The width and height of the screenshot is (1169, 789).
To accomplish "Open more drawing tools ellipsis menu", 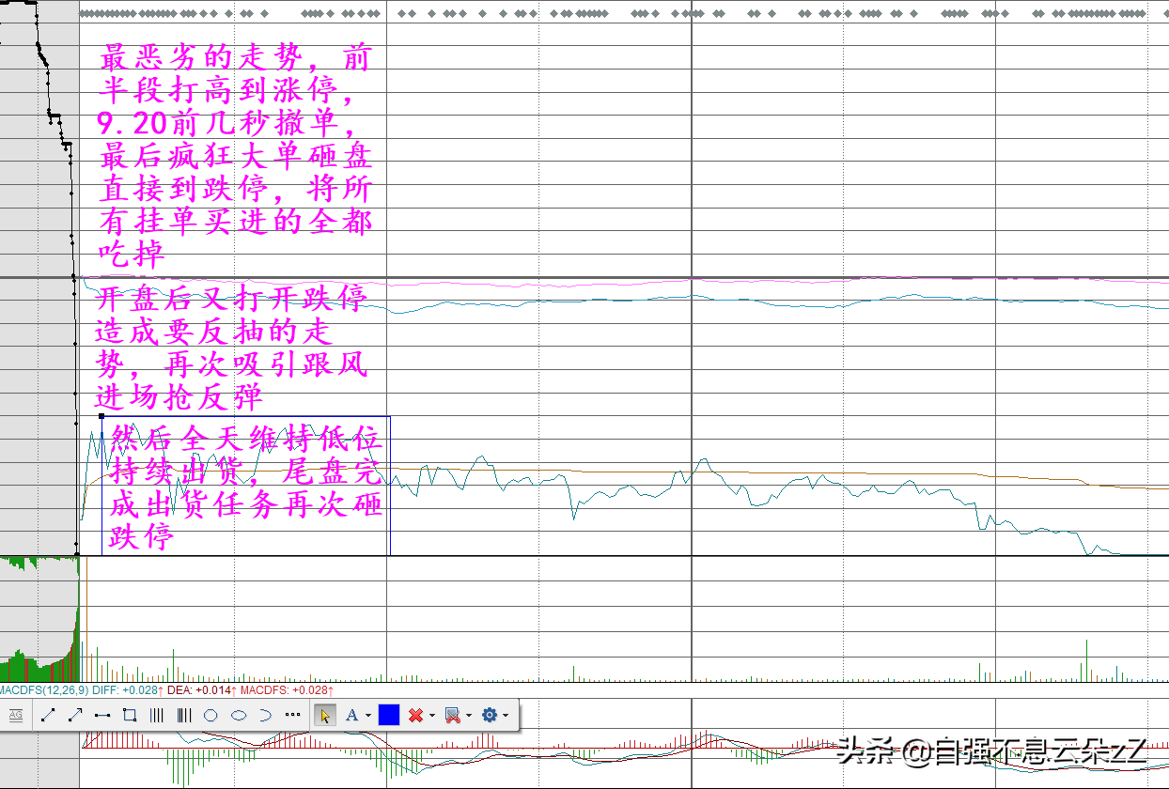I will (x=292, y=715).
